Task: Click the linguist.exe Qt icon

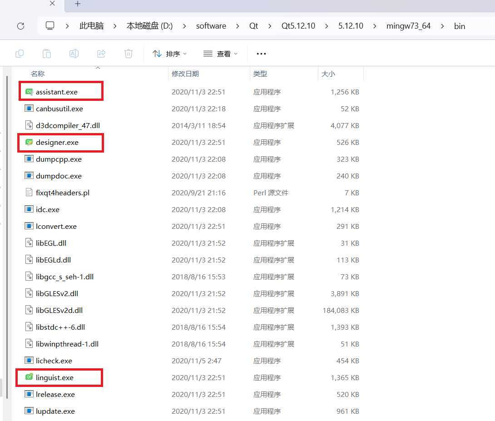Action: coord(29,377)
